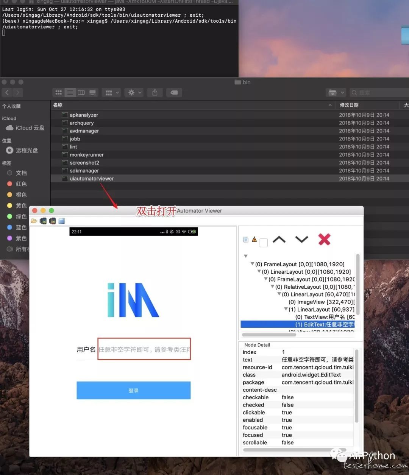The height and width of the screenshot is (475, 409).
Task: Select the 橙色 orange tag in sidebar
Action: click(x=17, y=195)
